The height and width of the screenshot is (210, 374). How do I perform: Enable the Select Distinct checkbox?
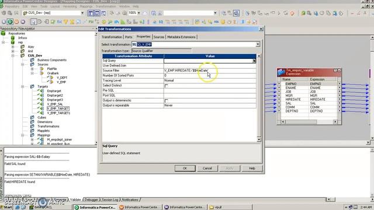tap(166, 86)
